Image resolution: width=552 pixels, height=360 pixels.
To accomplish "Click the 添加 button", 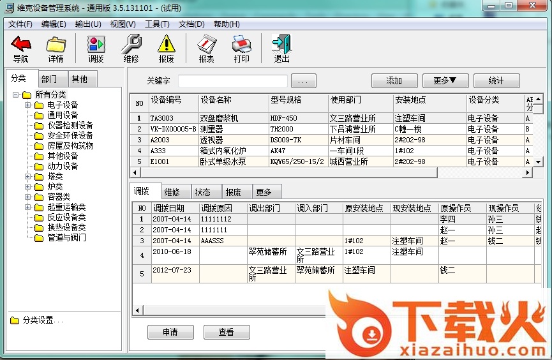I will point(394,81).
